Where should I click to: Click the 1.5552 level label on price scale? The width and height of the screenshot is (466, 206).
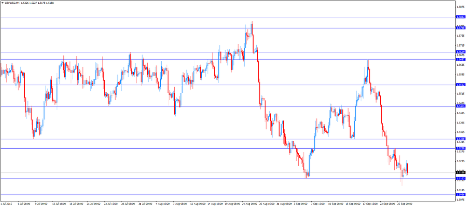(460, 85)
